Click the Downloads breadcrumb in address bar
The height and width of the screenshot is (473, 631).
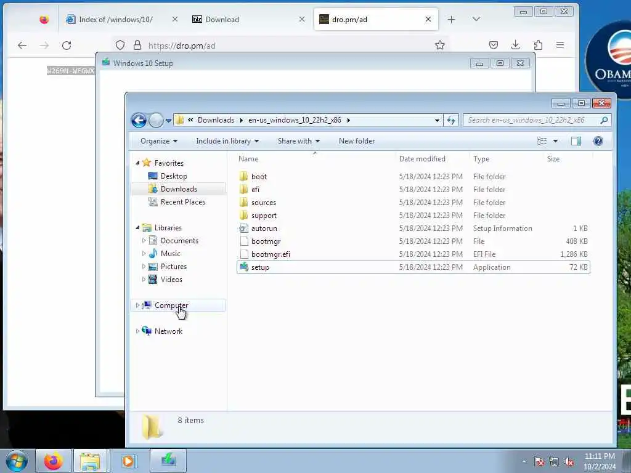[x=216, y=120]
